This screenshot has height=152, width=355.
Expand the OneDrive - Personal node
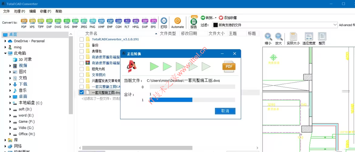click(5, 41)
